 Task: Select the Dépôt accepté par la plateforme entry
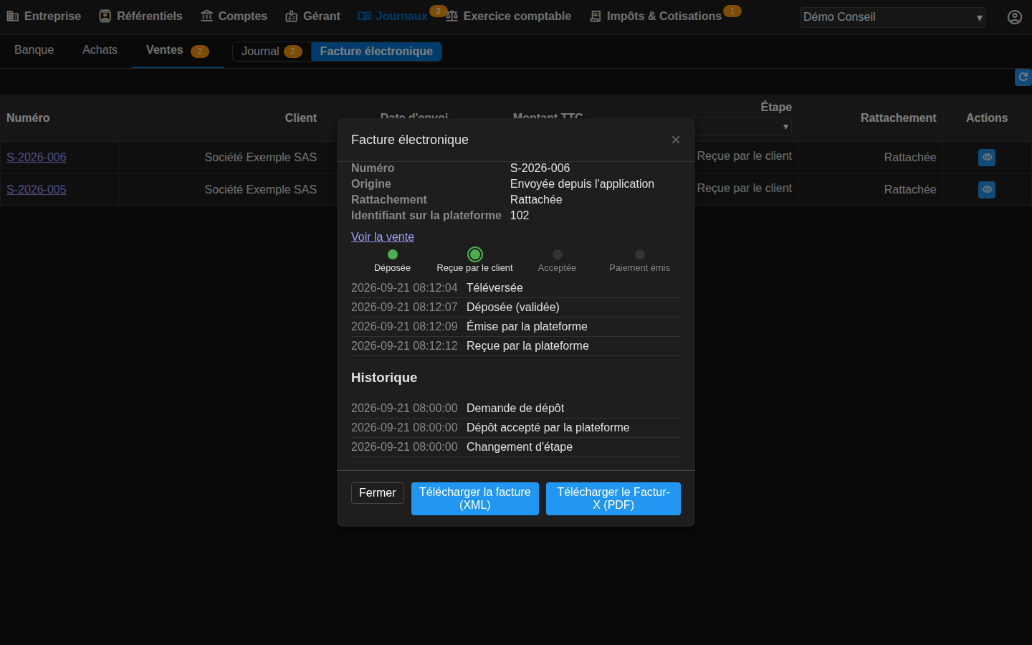coord(516,428)
